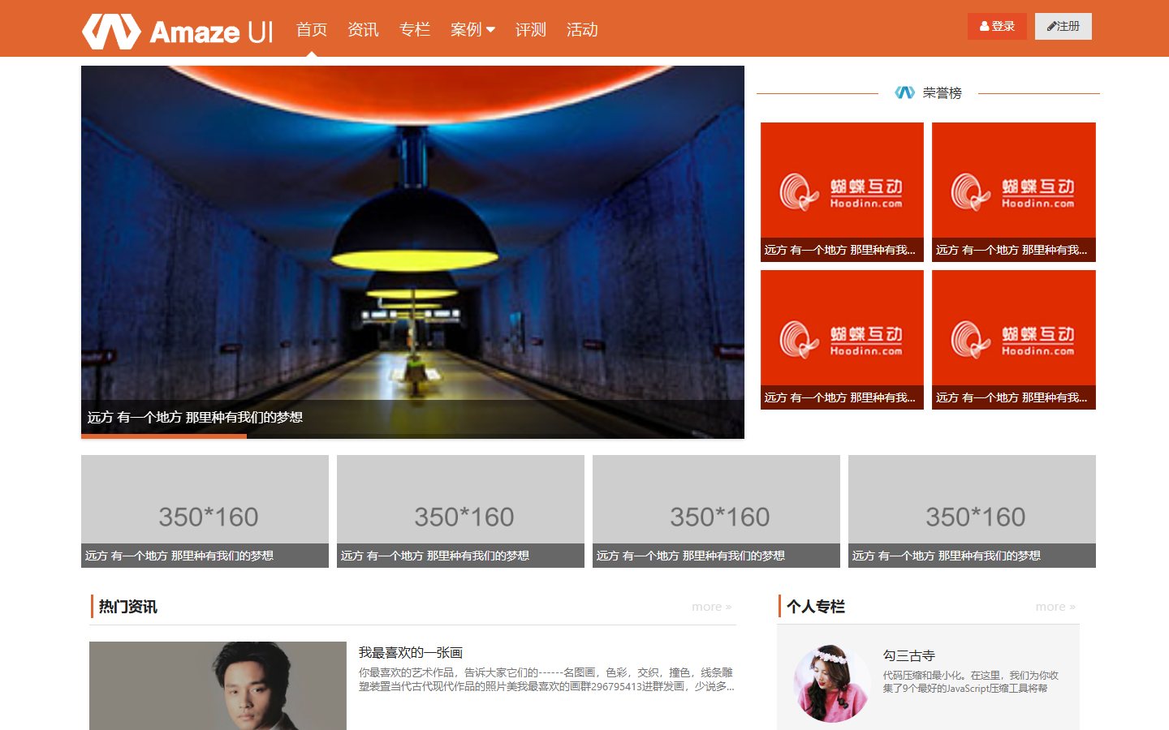Click the 荣誉榜 heading logo icon

pos(904,92)
